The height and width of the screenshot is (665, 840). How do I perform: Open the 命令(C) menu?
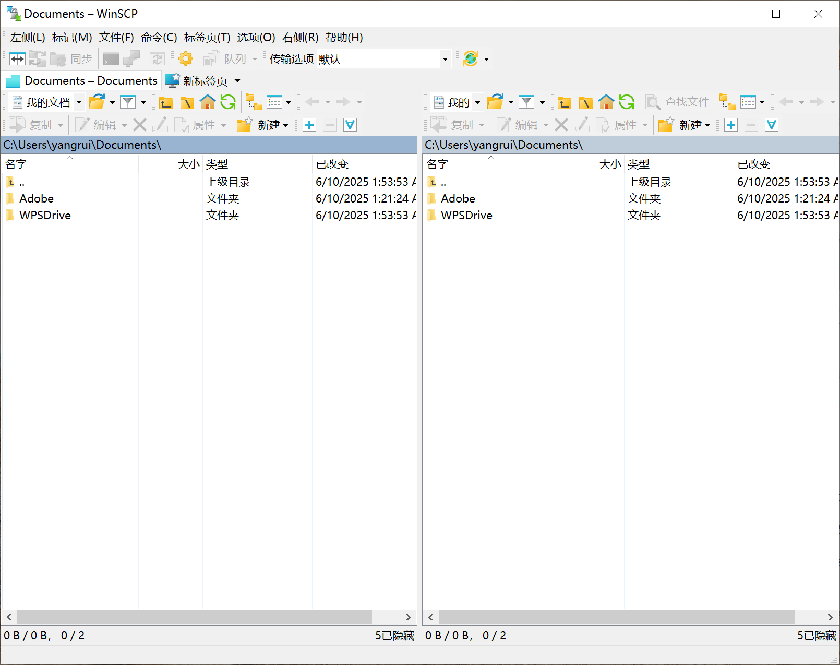coord(159,38)
